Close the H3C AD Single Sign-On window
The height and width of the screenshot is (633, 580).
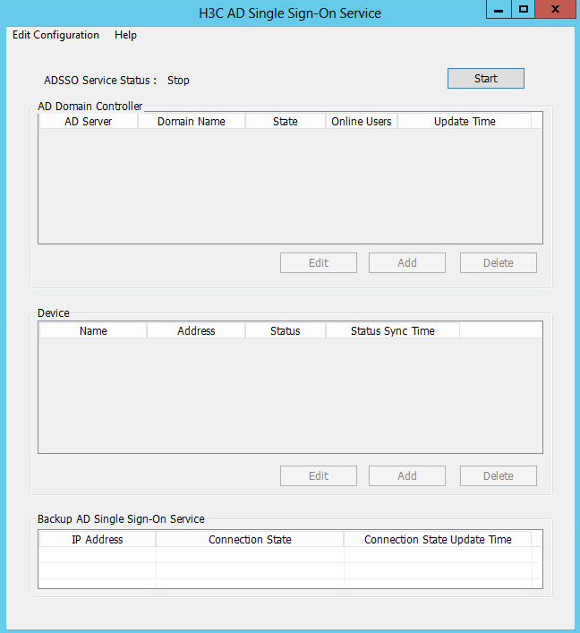pos(556,9)
